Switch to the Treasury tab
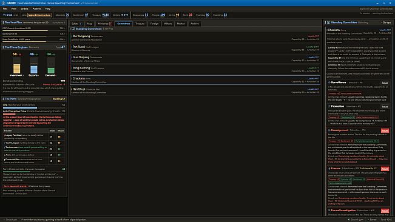This screenshot has height=222, width=395. pyautogui.click(x=140, y=24)
